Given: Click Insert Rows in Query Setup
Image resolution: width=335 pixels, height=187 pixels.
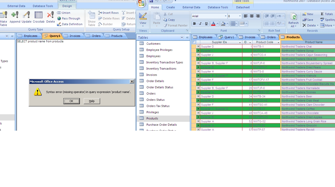Looking at the screenshot, I should click(x=108, y=13).
